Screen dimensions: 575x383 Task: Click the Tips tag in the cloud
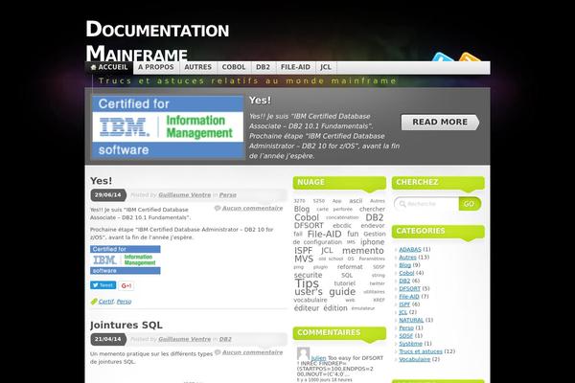coord(307,283)
